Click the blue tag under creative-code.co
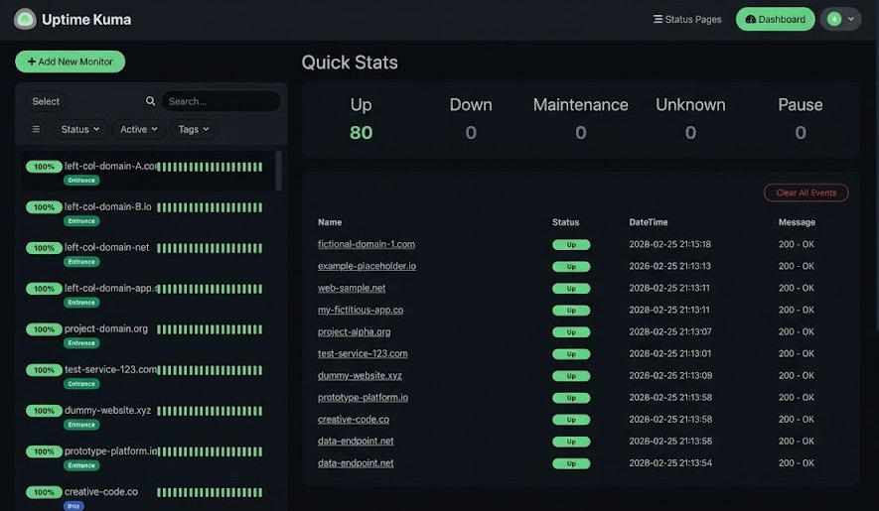Viewport: 879px width, 511px height. pos(73,506)
